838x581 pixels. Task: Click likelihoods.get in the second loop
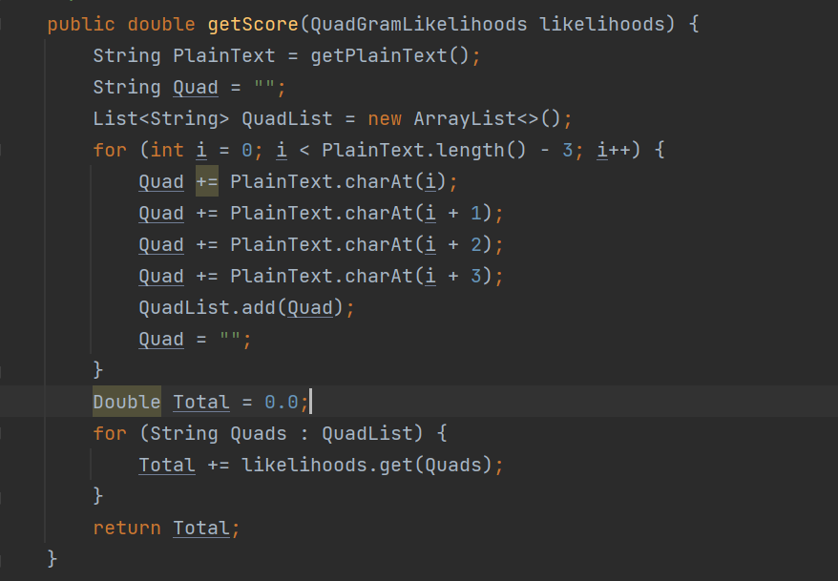326,466
